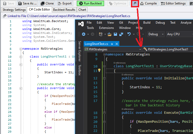Click the New Item icon in Visual Studio

pyautogui.click(x=100, y=34)
